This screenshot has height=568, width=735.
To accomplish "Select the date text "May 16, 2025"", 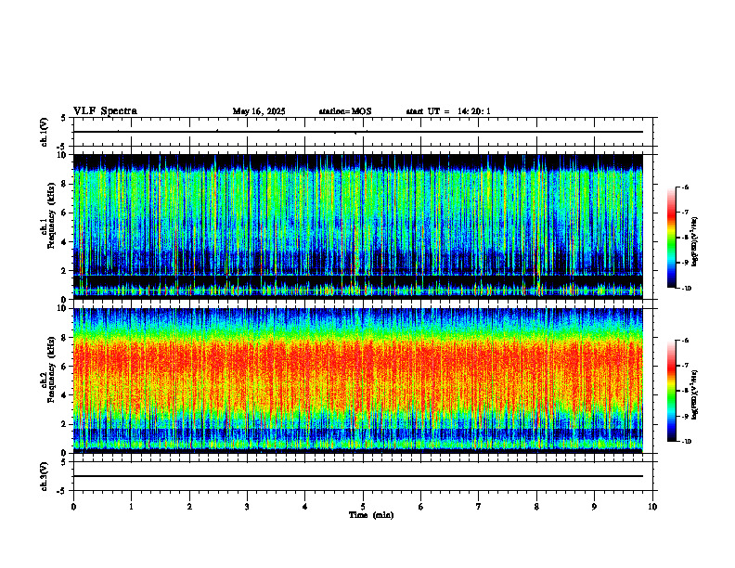I will (x=259, y=111).
